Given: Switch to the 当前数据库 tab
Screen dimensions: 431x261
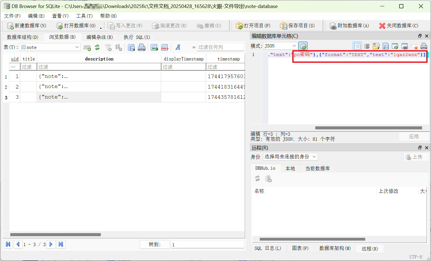Looking at the screenshot, I should click(x=317, y=168).
